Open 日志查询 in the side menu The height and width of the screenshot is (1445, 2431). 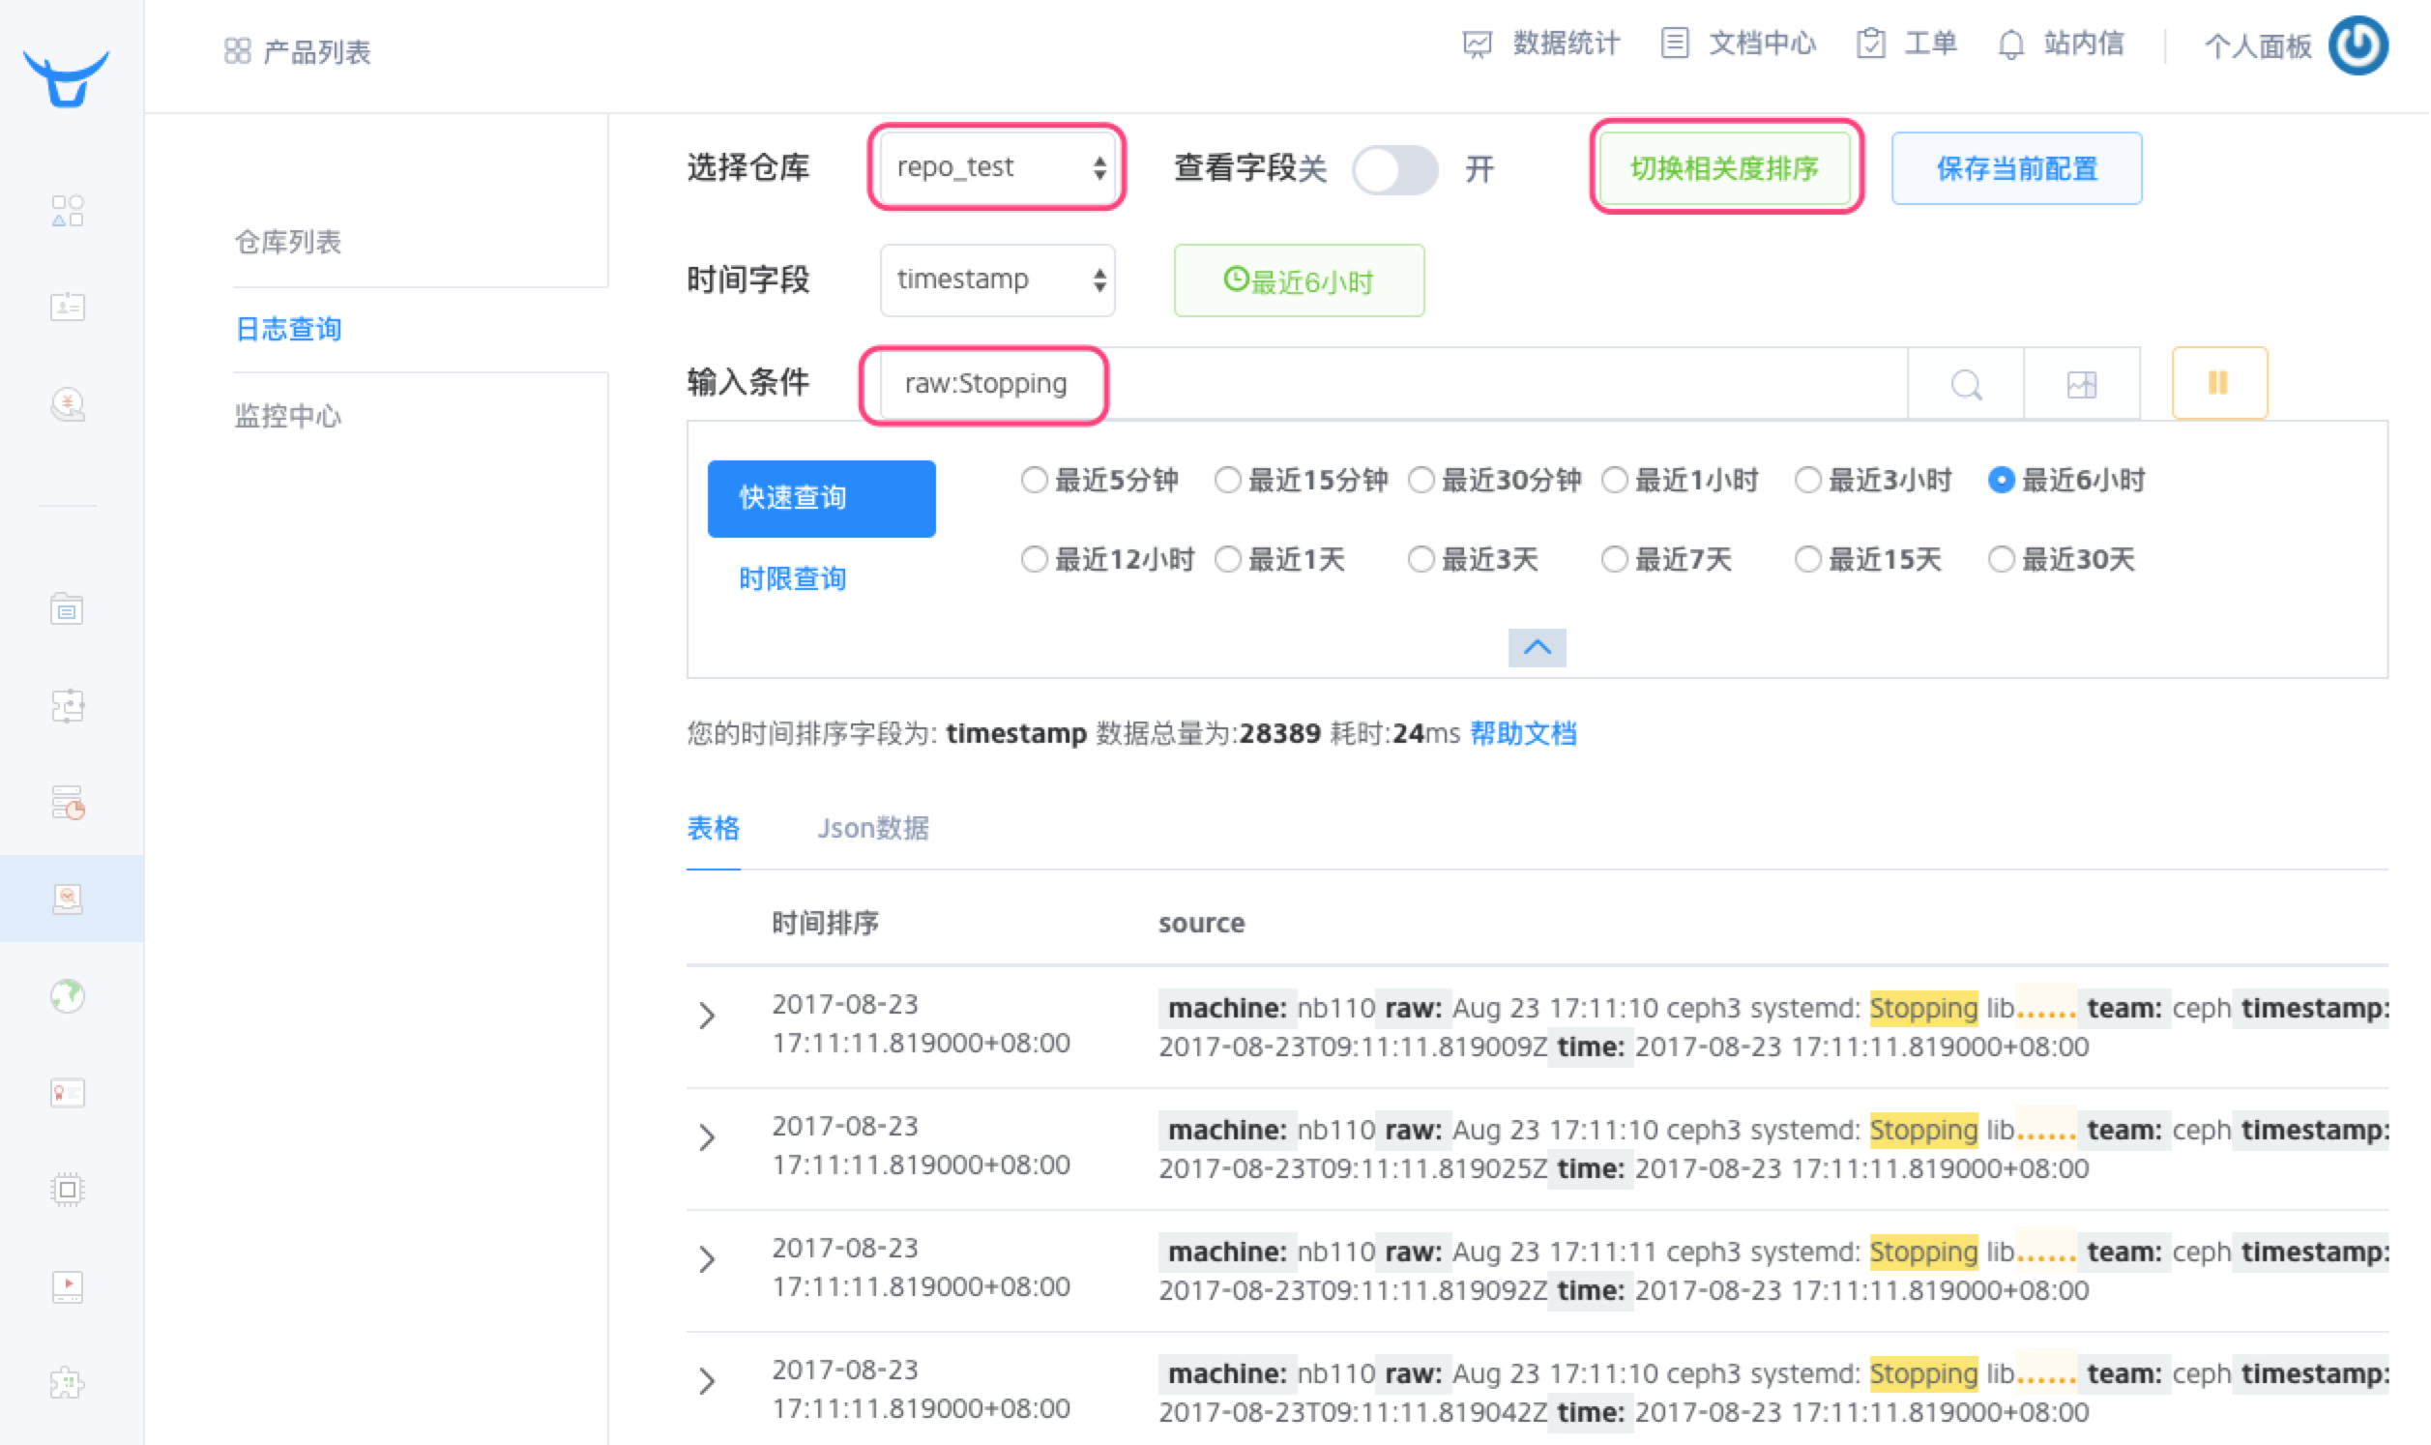288,329
